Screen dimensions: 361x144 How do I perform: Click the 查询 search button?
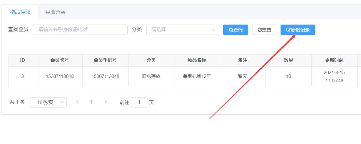click(236, 30)
